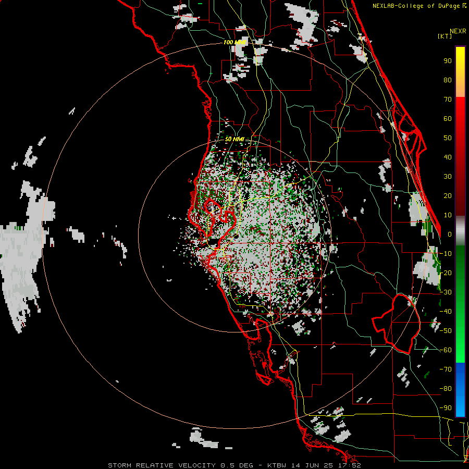Click the 70 value on velocity scale
Screen dimensions: 469x469
448,100
